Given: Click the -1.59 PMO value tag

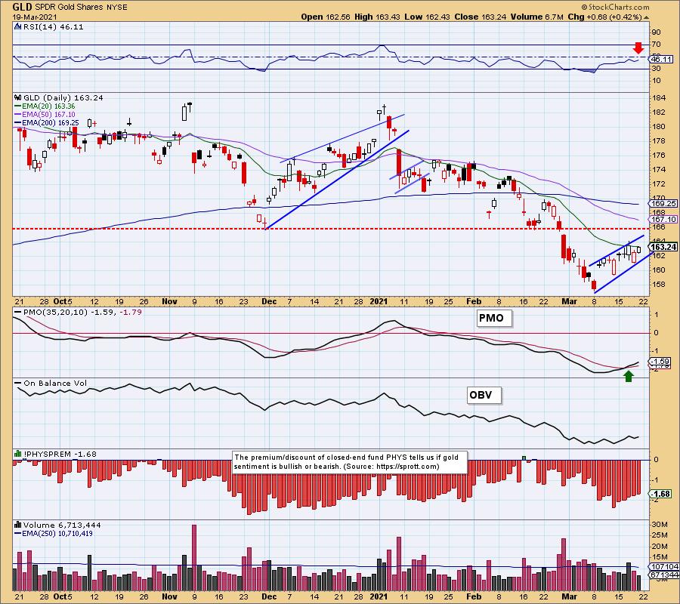Looking at the screenshot, I should [661, 362].
